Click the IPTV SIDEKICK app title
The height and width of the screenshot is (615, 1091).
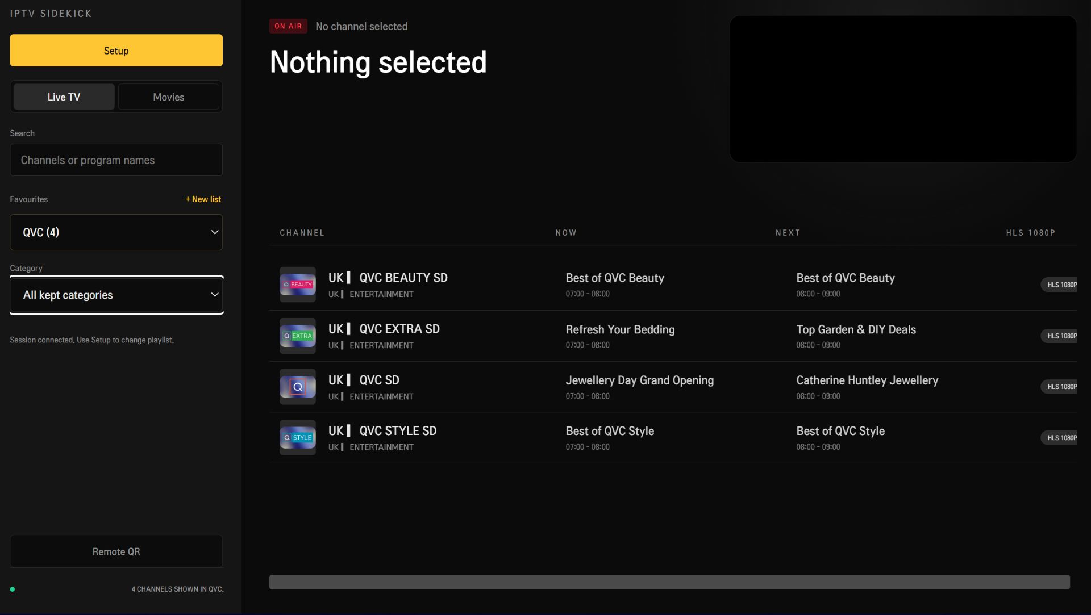51,14
